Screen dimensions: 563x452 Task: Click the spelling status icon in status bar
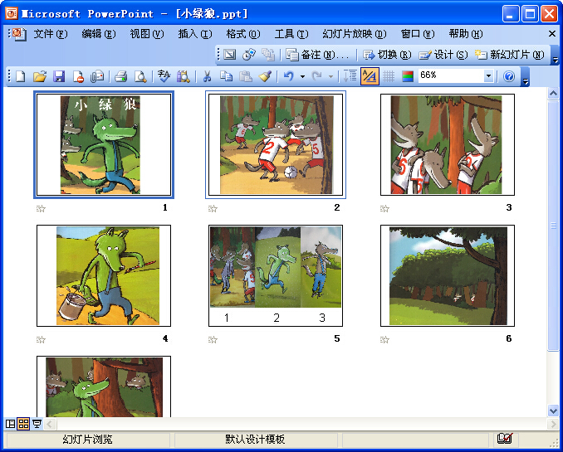tap(505, 439)
